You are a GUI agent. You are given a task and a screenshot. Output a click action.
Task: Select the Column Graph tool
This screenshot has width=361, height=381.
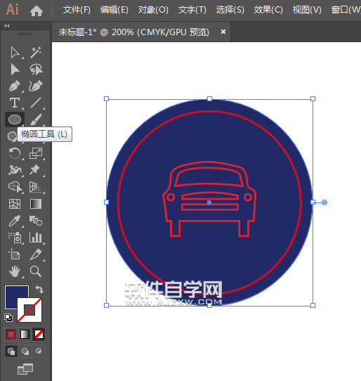36,238
